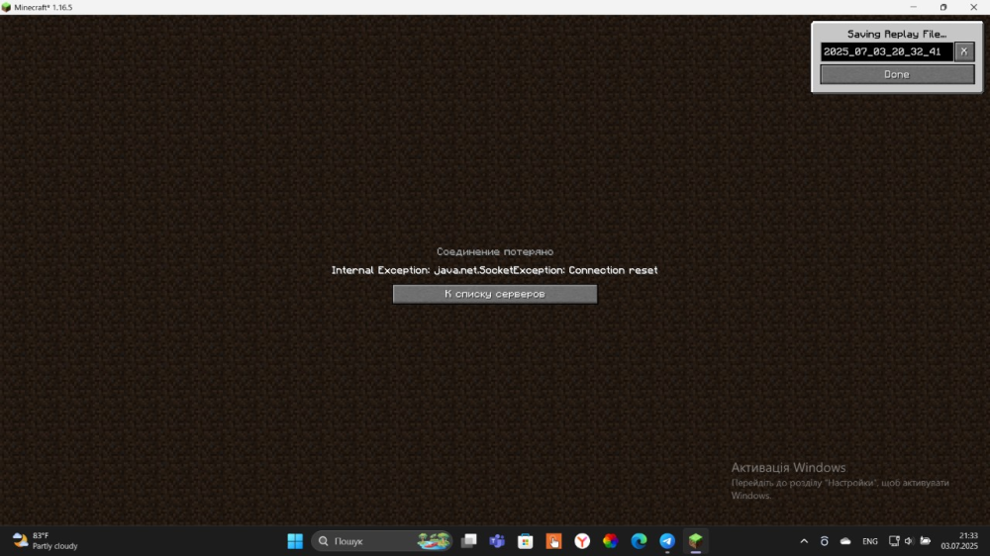Launch Microsoft Store from the taskbar
The image size is (990, 556).
(526, 541)
